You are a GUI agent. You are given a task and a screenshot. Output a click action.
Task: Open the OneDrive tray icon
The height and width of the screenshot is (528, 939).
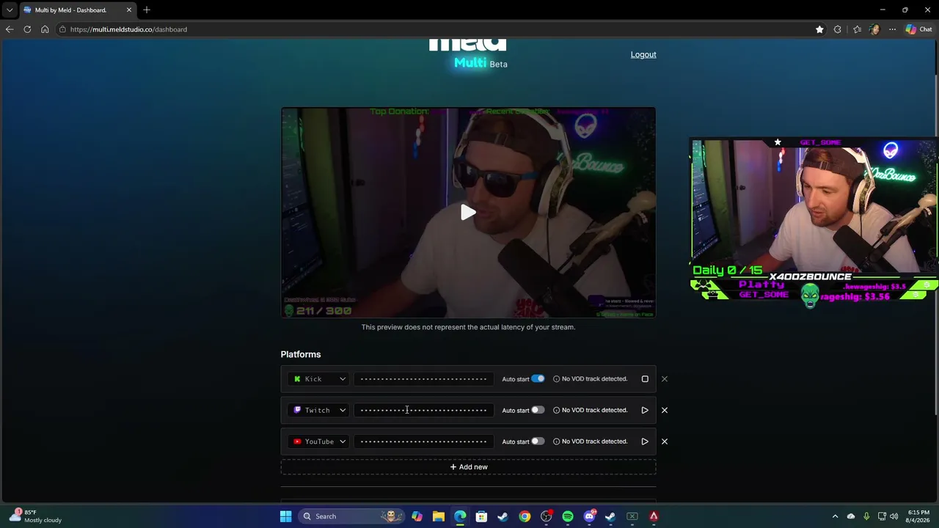[851, 516]
